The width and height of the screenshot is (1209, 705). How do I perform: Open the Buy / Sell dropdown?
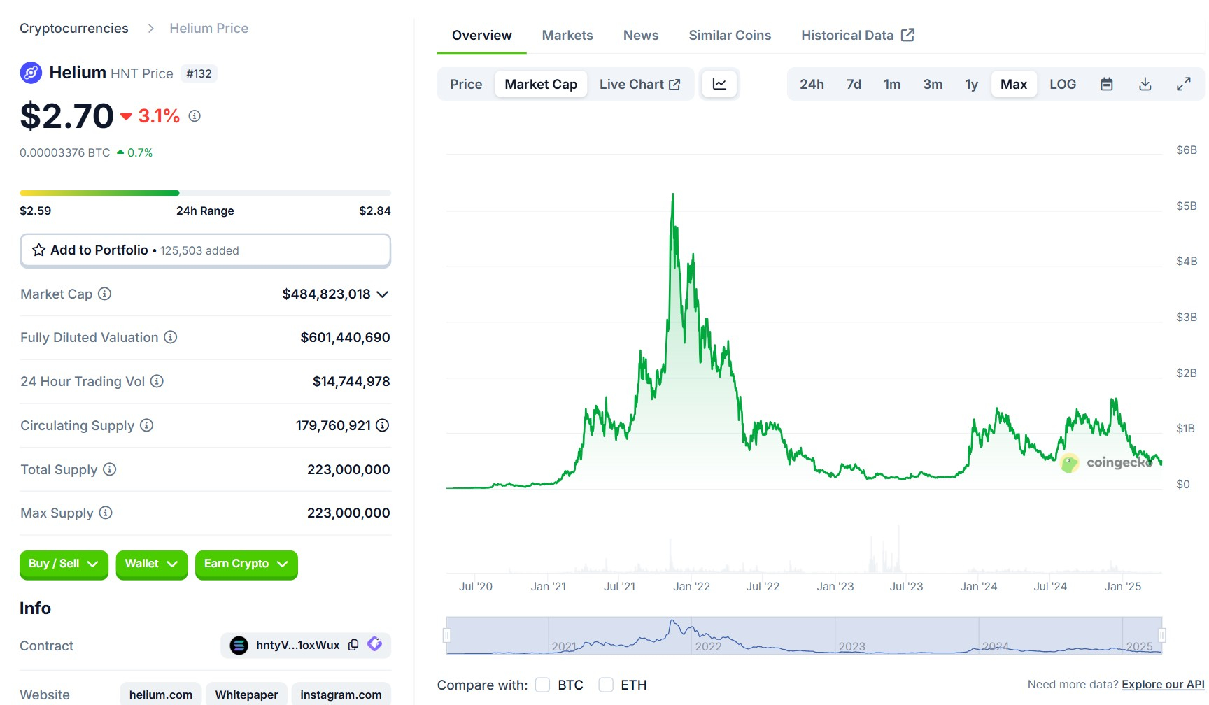[64, 564]
